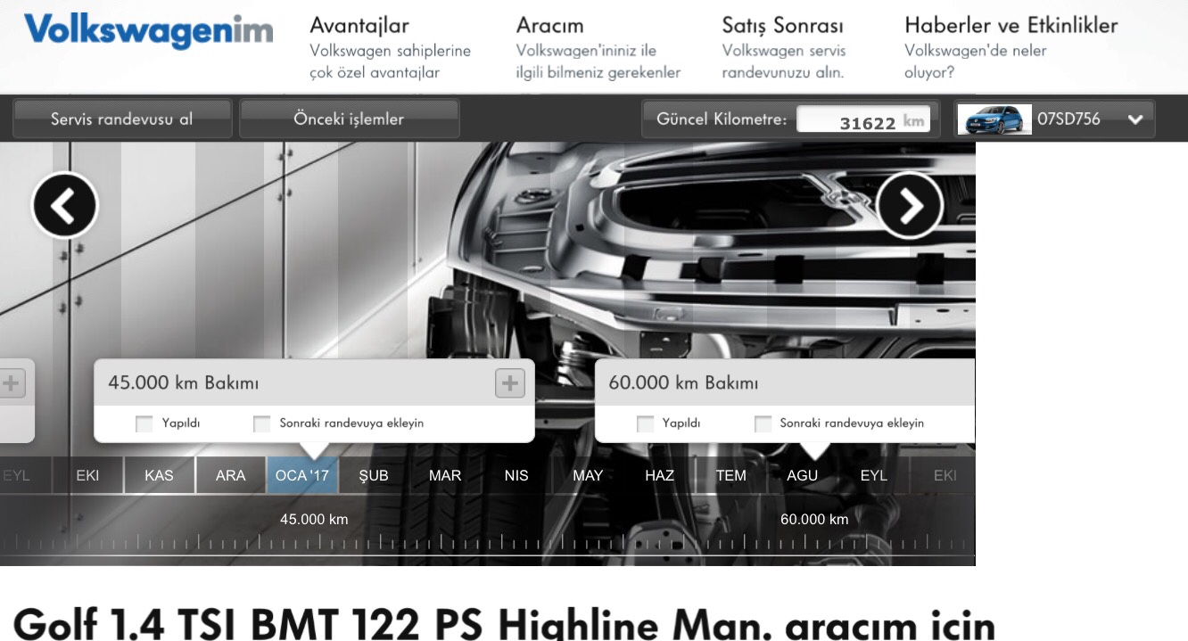Click the 45.000 km mark on scale
The width and height of the screenshot is (1188, 641).
pyautogui.click(x=314, y=519)
